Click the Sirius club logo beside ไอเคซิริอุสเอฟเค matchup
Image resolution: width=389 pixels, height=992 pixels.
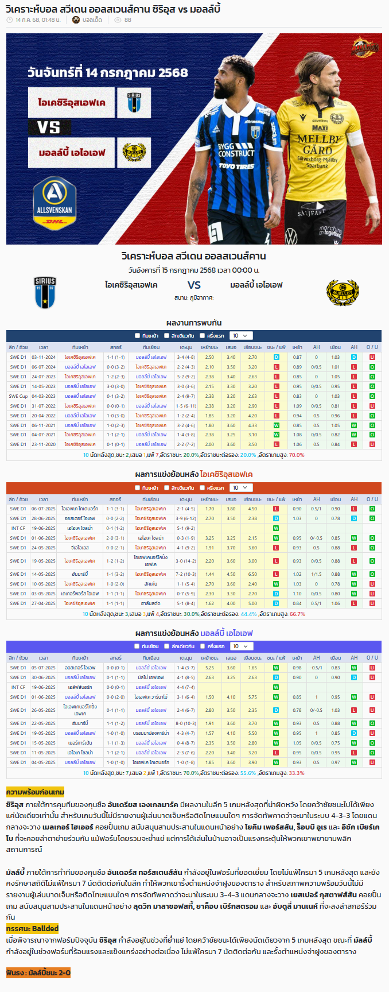(x=45, y=293)
